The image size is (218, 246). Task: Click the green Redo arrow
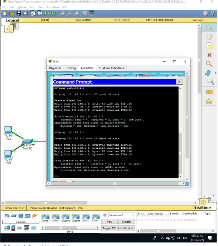tap(53, 14)
